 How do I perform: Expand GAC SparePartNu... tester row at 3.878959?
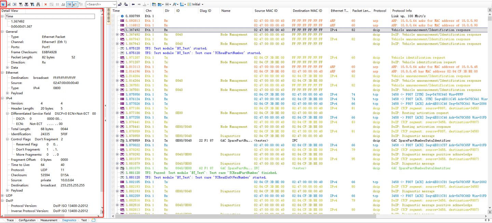[118, 141]
